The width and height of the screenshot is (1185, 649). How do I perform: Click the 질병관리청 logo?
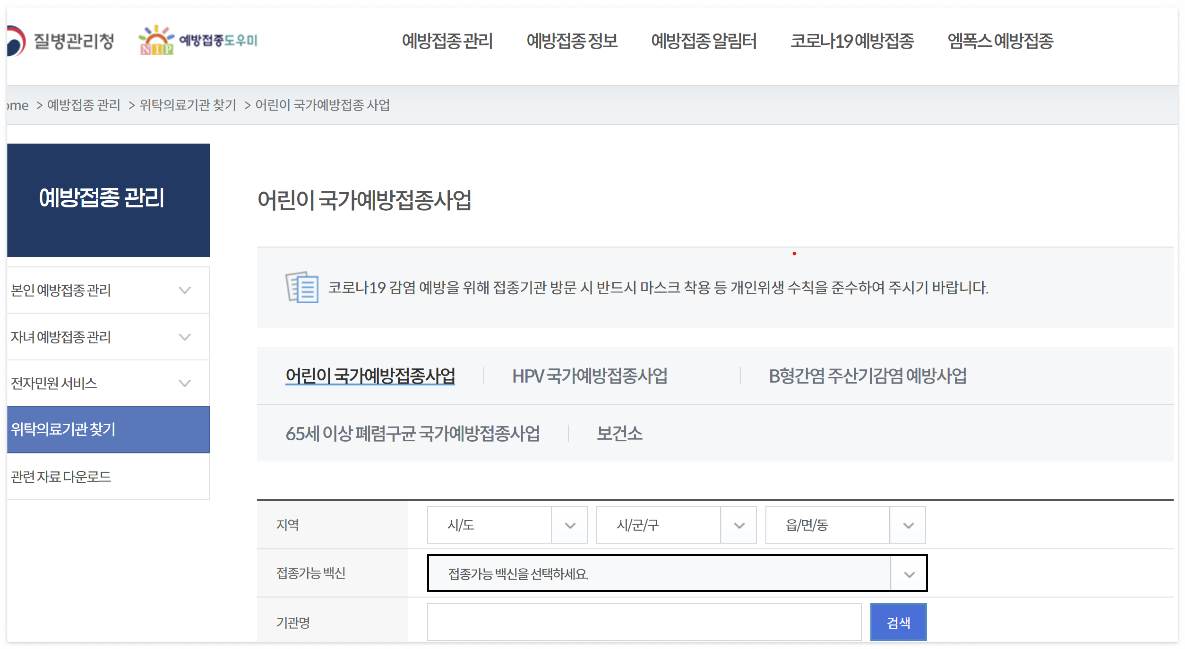click(61, 41)
